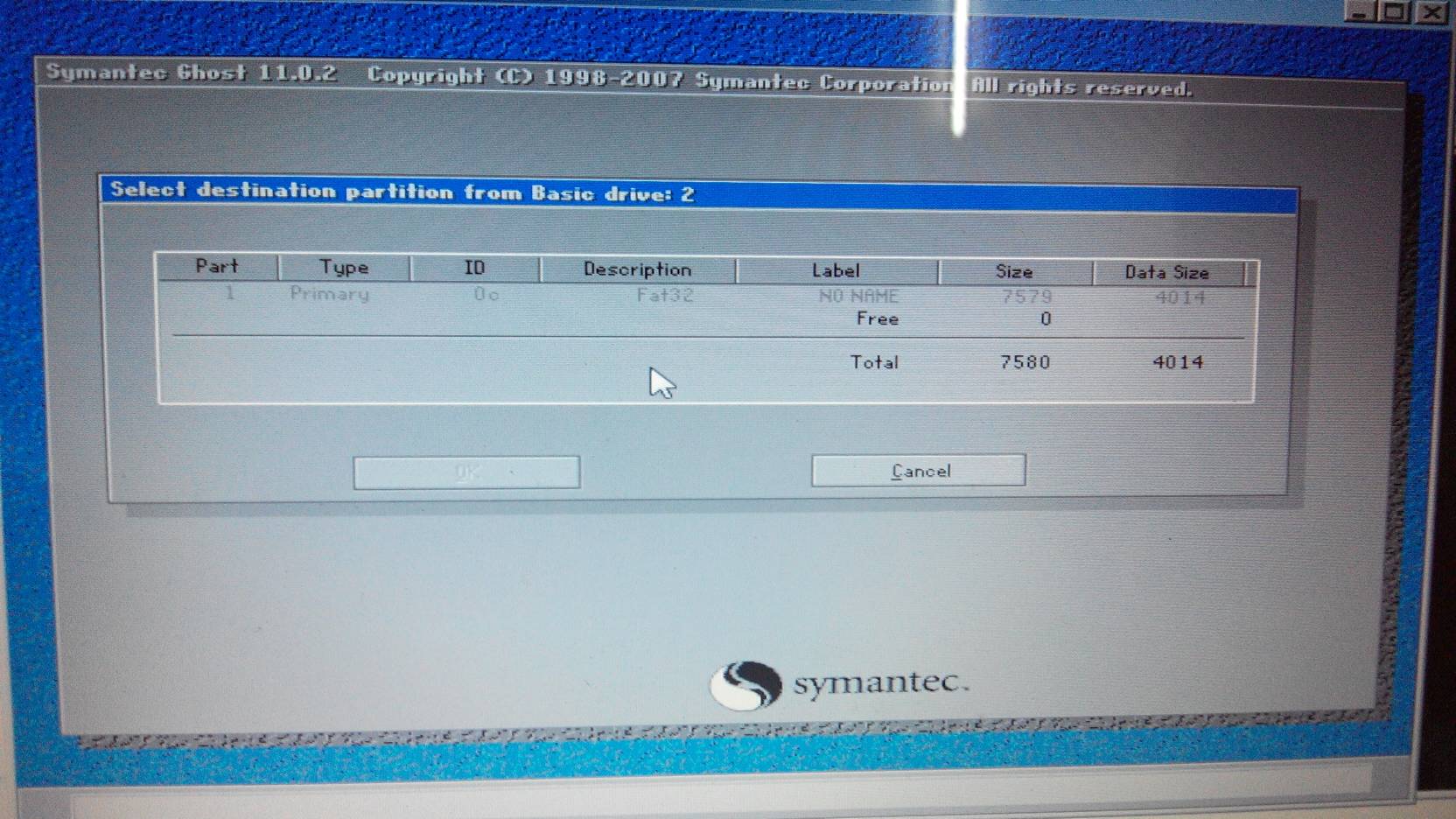Click the Symantec Ghost 11.0.2 title text
The image size is (1456, 819).
pyautogui.click(x=191, y=72)
